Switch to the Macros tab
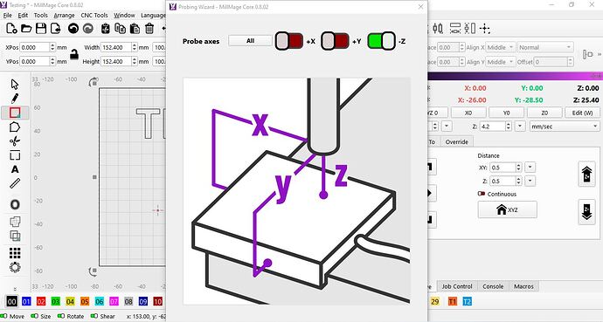The height and width of the screenshot is (322, 603). pos(523,286)
